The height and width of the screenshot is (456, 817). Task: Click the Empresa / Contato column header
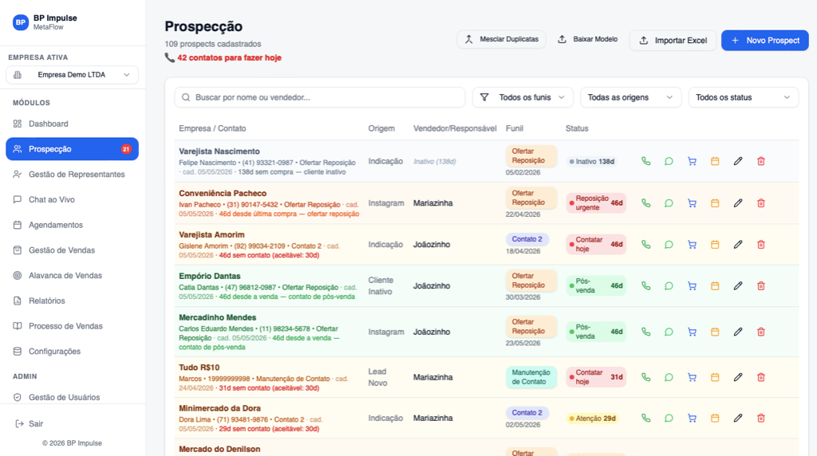(x=212, y=128)
